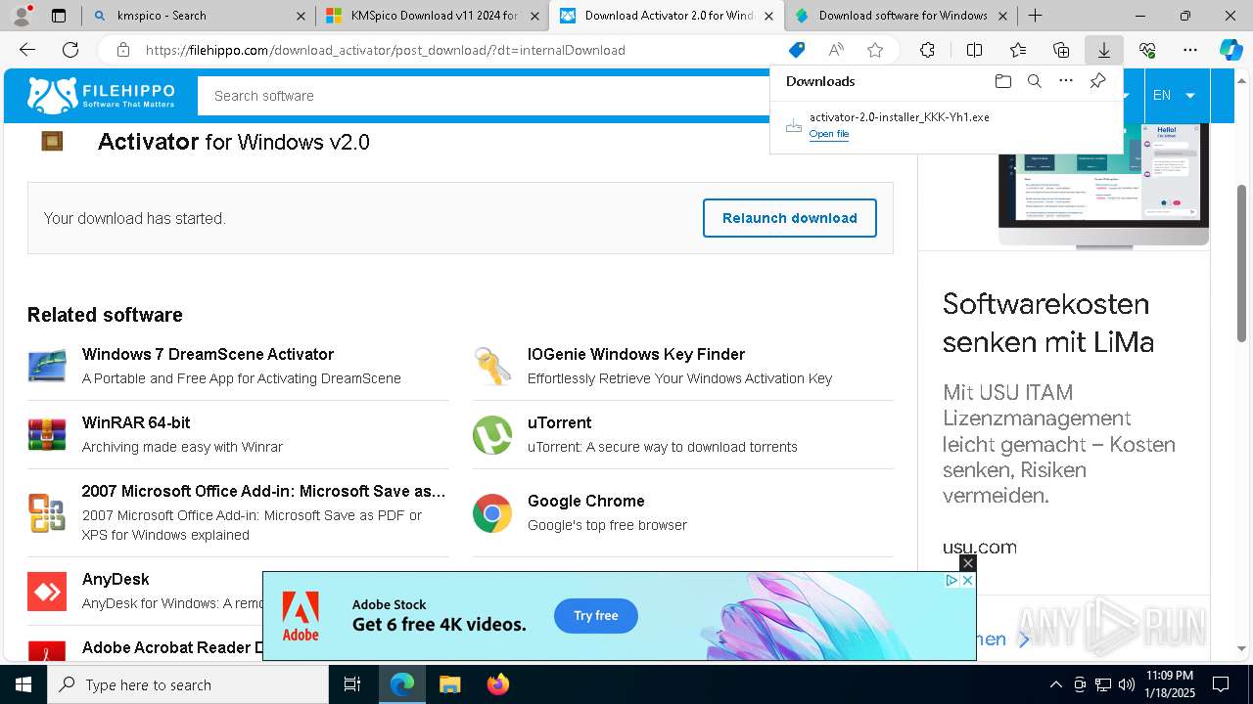Click the address bar URL
The width and height of the screenshot is (1253, 704).
386,50
